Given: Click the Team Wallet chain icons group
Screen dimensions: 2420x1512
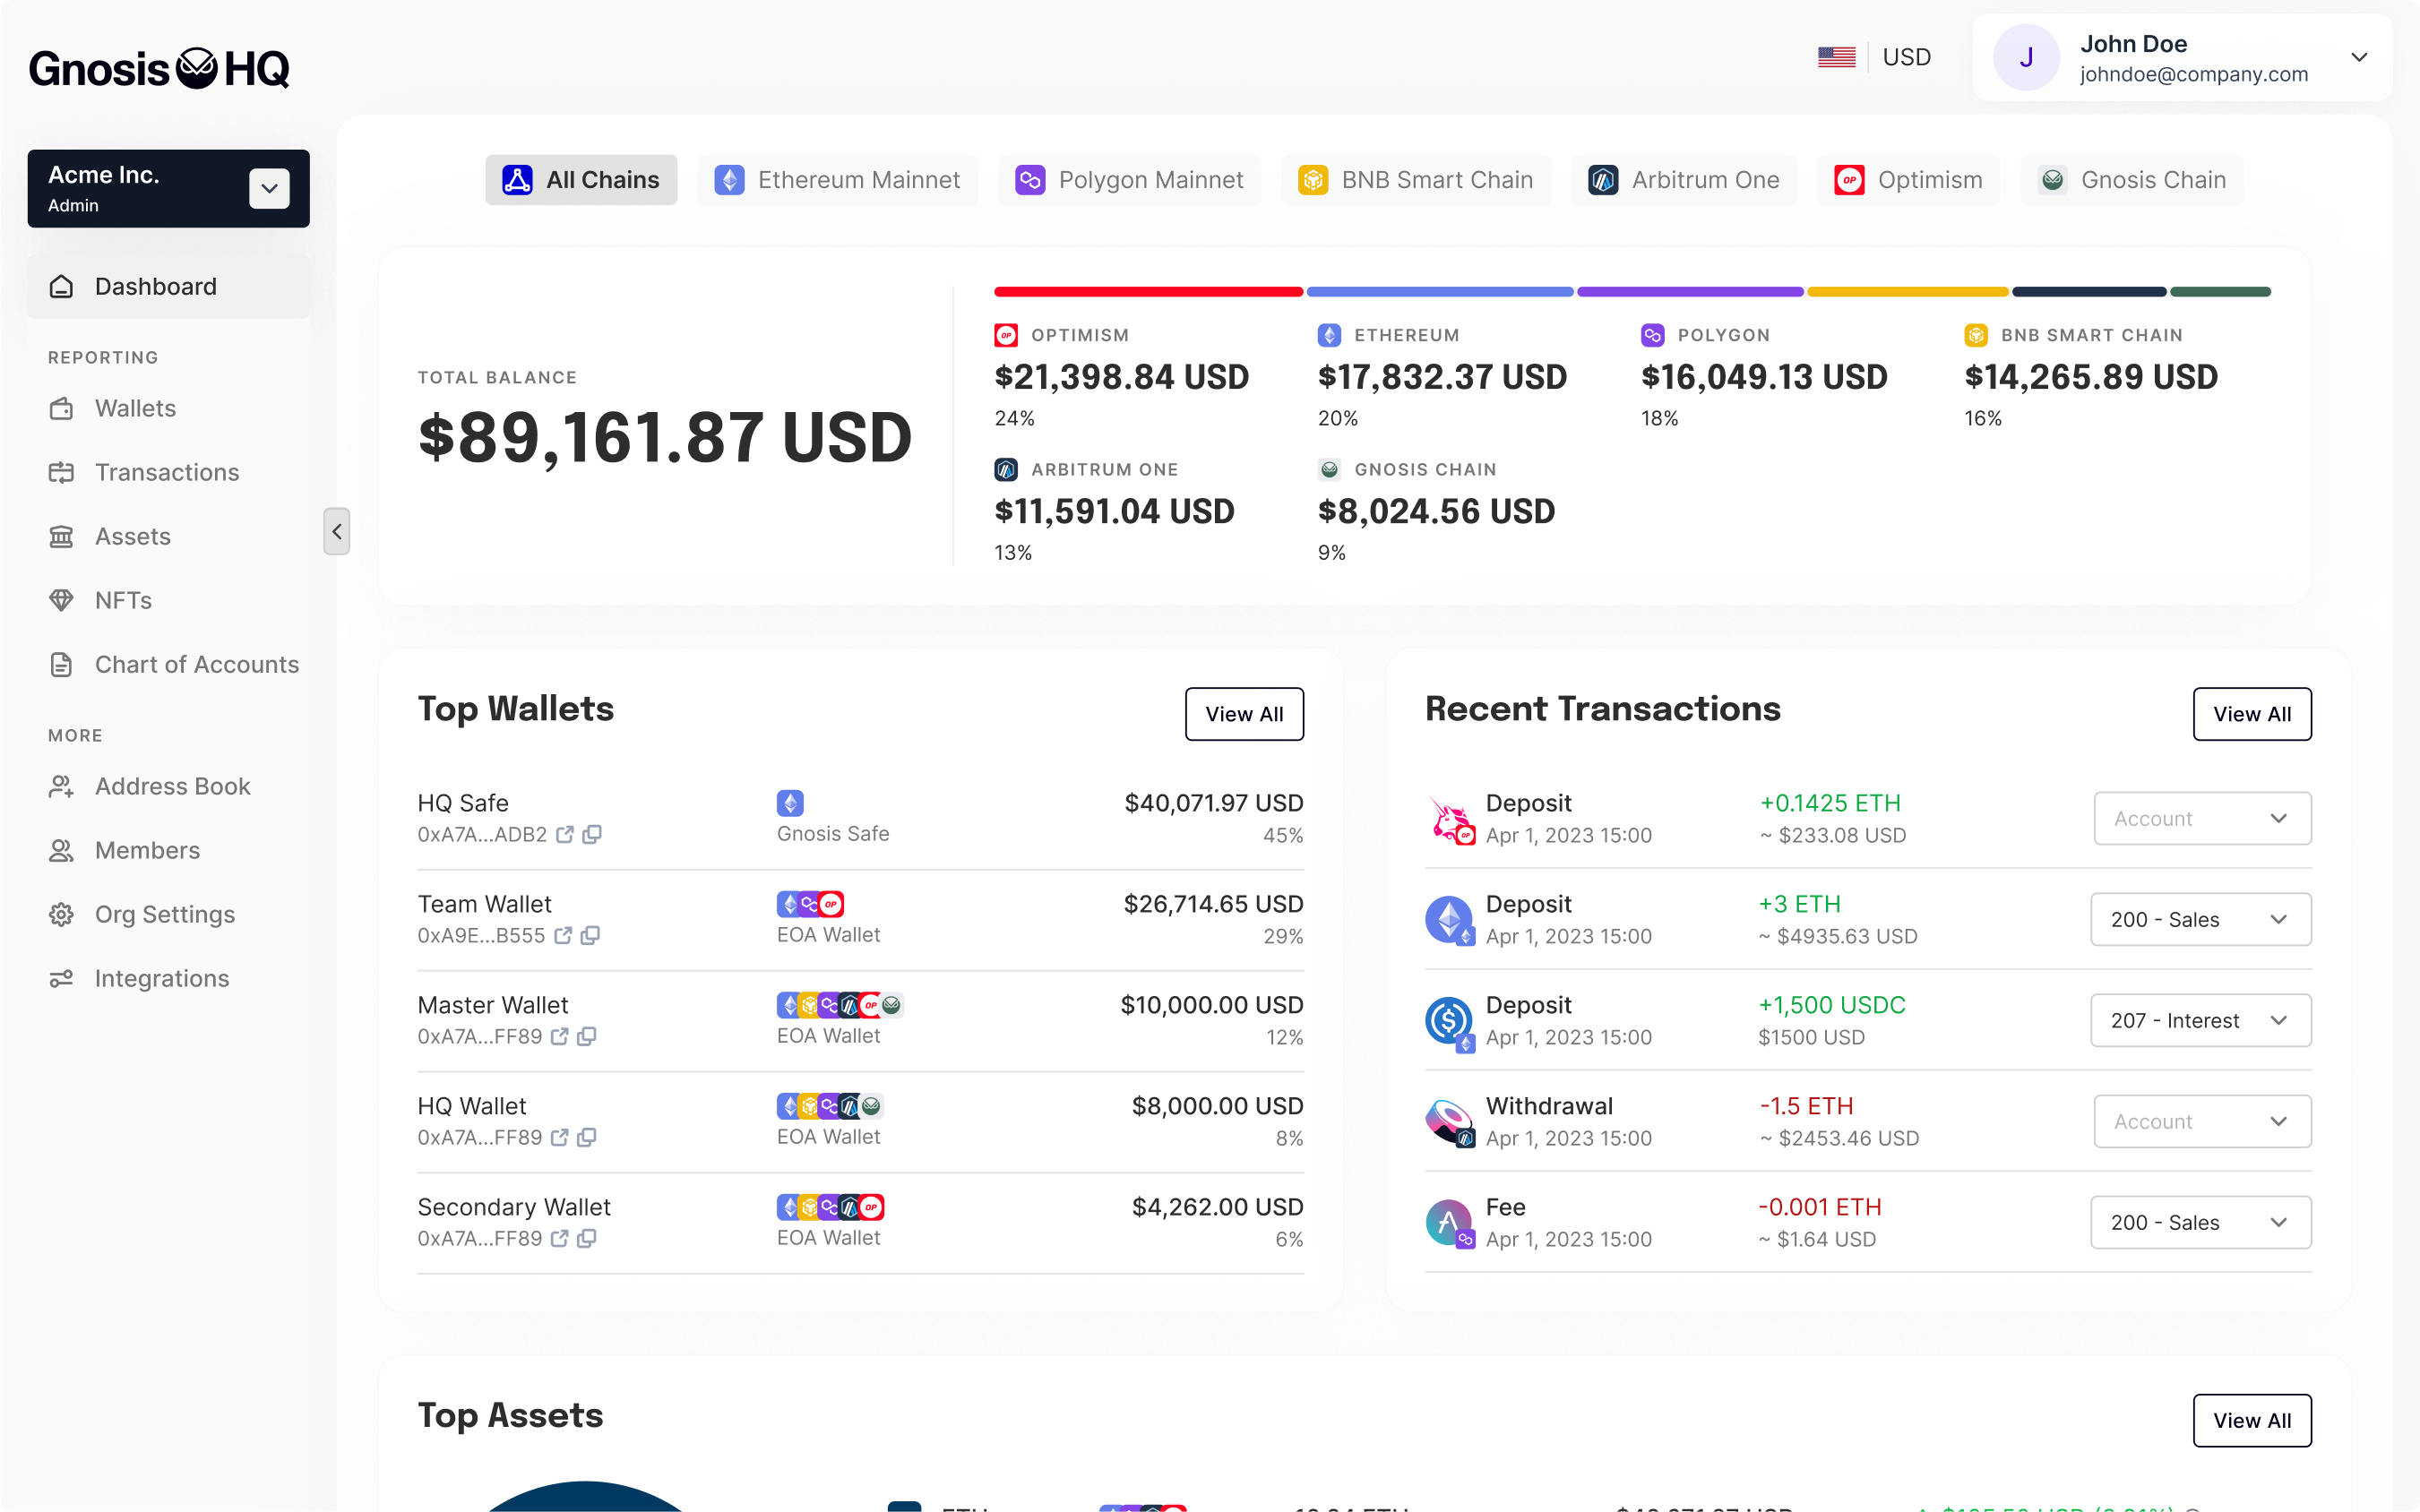Looking at the screenshot, I should pyautogui.click(x=810, y=904).
